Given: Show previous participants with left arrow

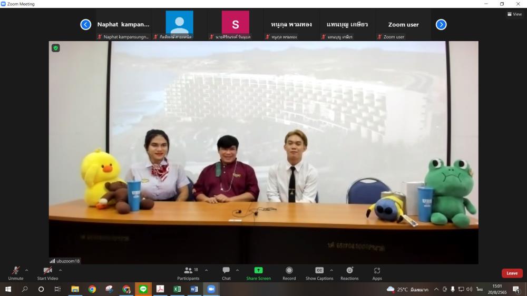Looking at the screenshot, I should pyautogui.click(x=86, y=25).
